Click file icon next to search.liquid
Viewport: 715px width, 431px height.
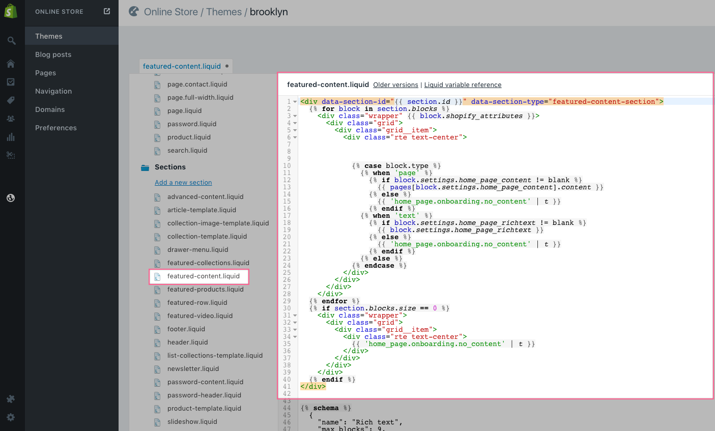coord(157,151)
